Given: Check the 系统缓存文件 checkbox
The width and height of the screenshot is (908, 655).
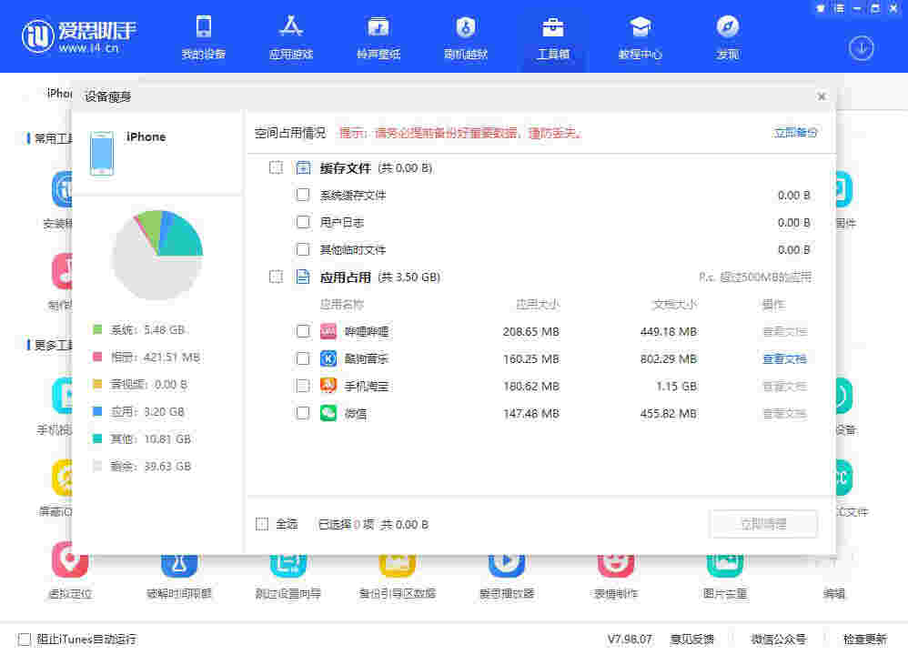Looking at the screenshot, I should tap(303, 195).
